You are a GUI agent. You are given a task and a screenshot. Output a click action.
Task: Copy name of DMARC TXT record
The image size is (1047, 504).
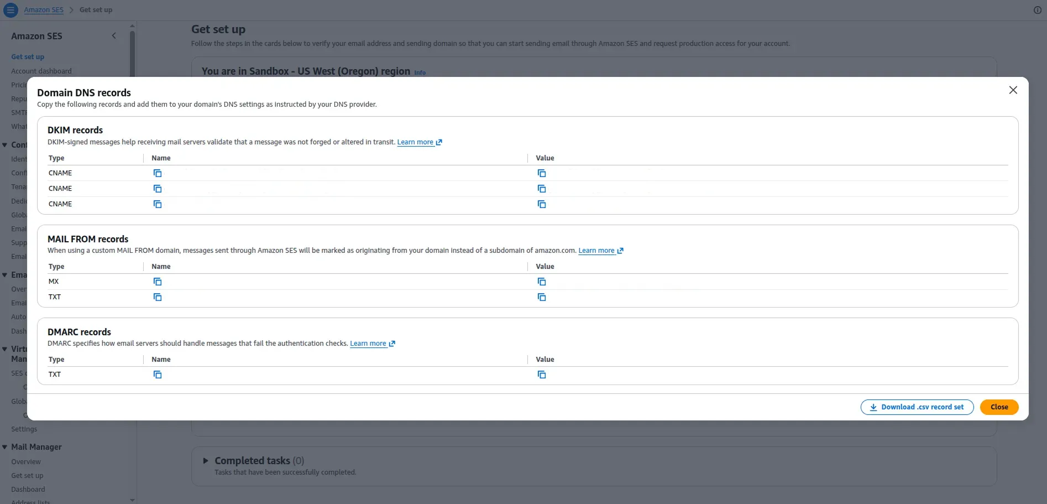(158, 375)
